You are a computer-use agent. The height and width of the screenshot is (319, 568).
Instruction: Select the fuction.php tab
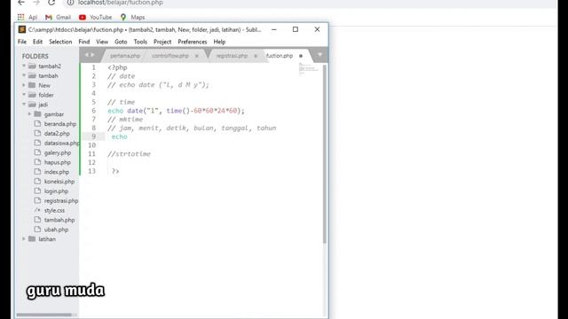(280, 56)
